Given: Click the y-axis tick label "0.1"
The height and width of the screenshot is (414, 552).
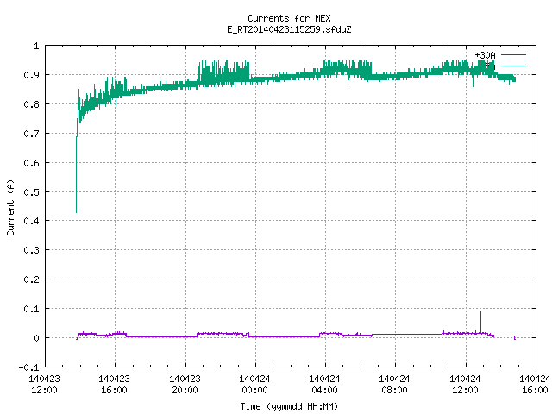Looking at the screenshot, I should coord(31,309).
